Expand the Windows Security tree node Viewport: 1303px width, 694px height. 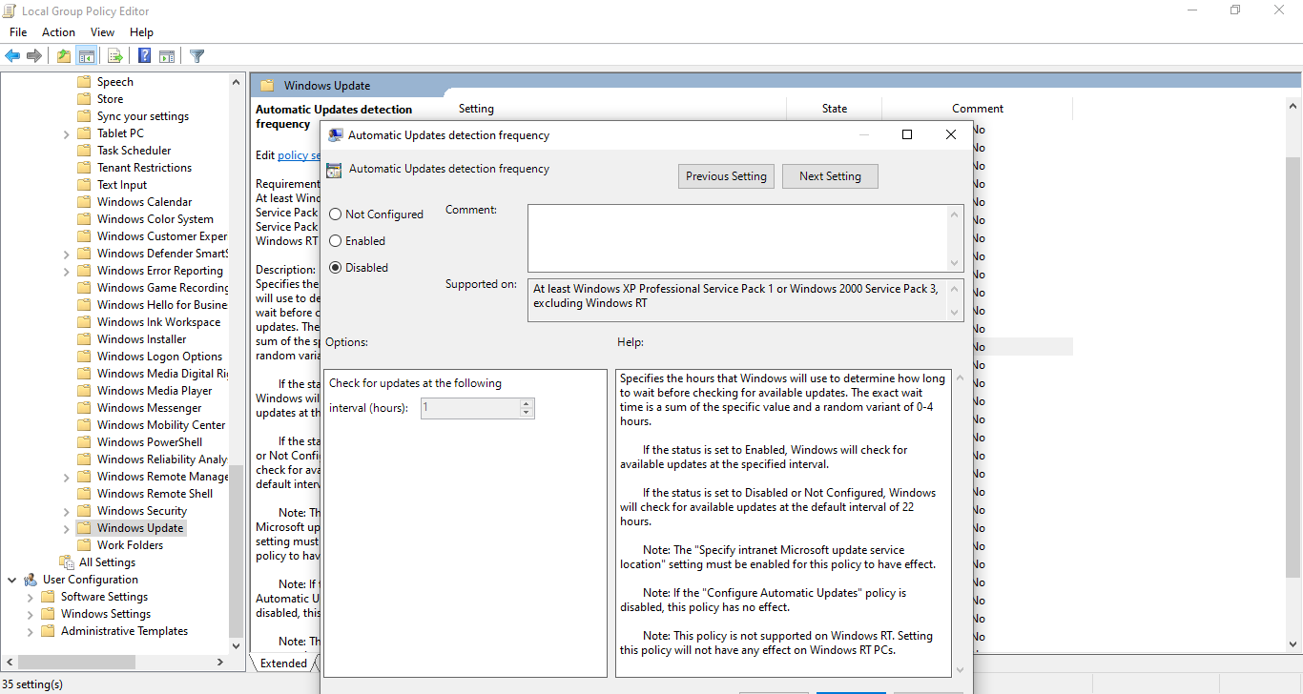point(66,511)
